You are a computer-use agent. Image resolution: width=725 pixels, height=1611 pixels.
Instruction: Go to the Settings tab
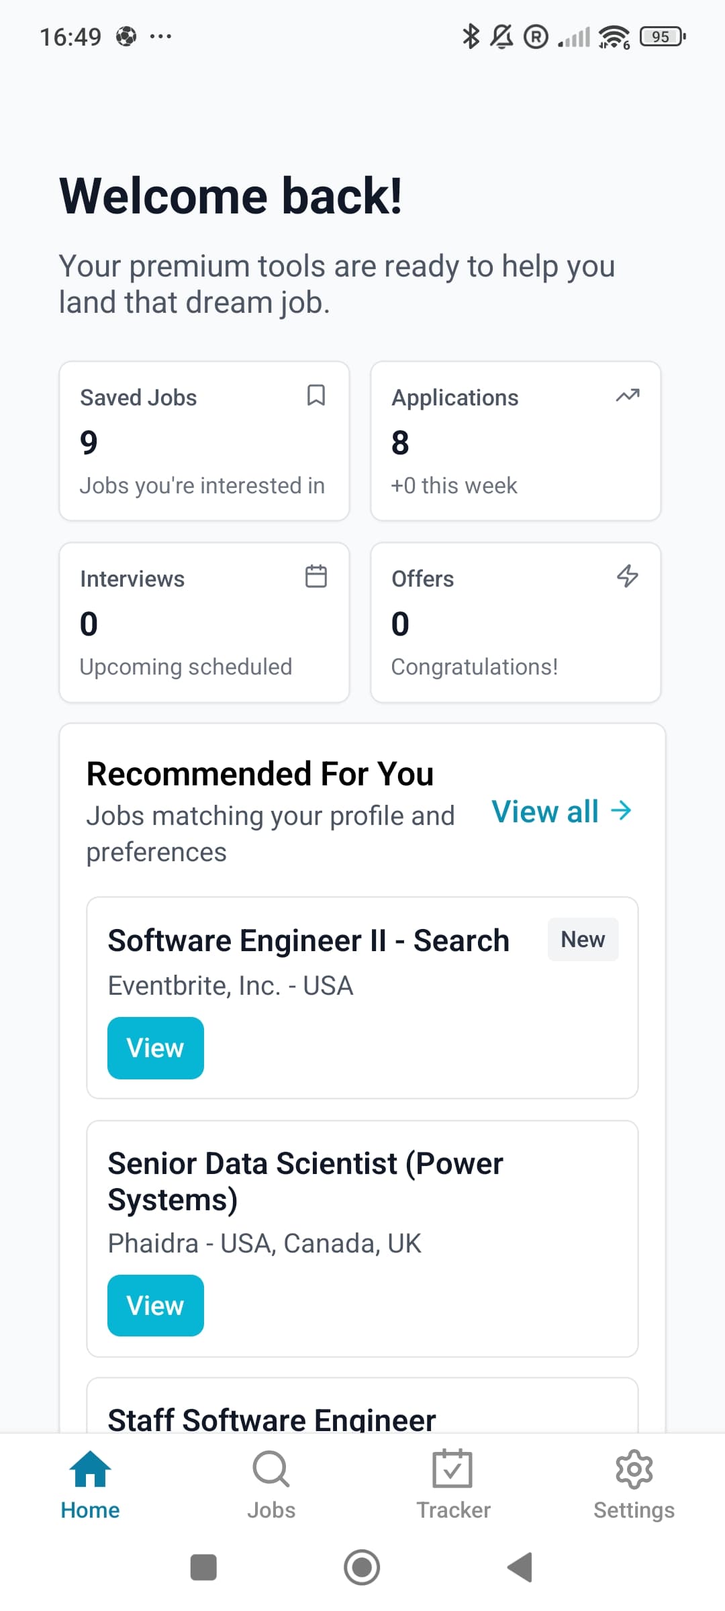click(x=634, y=1485)
